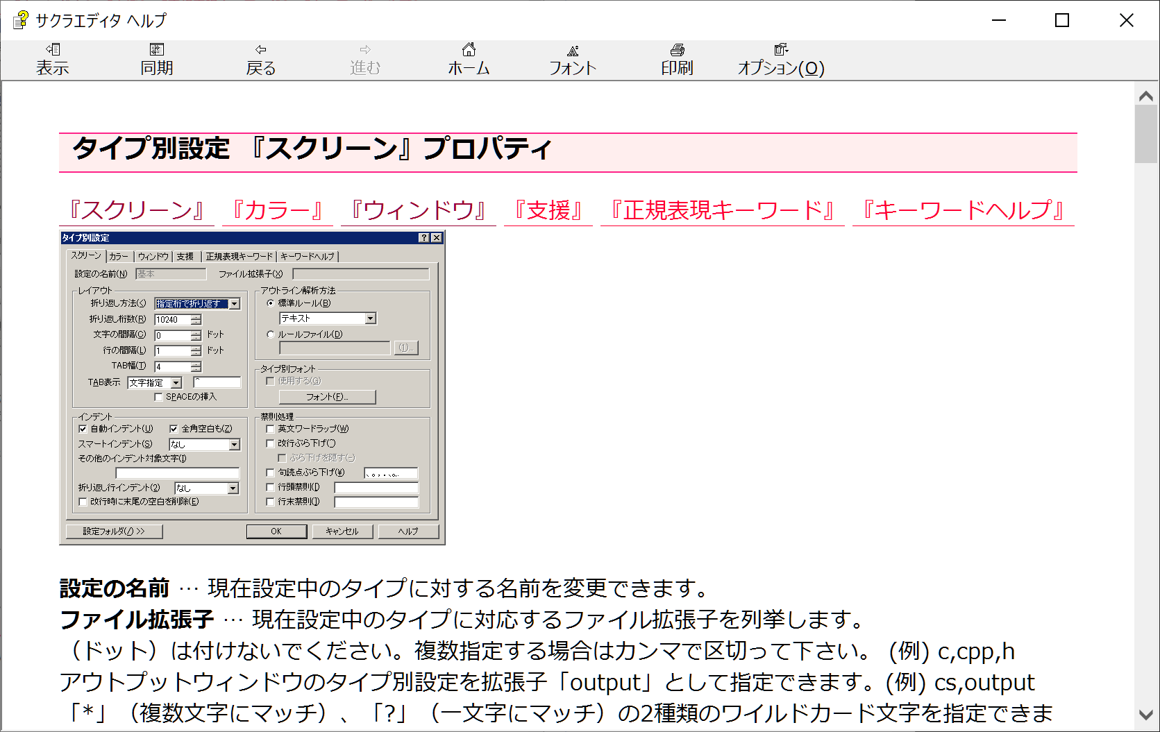The width and height of the screenshot is (1160, 732).
Task: Open the ホーム (Home) page
Action: point(469,60)
